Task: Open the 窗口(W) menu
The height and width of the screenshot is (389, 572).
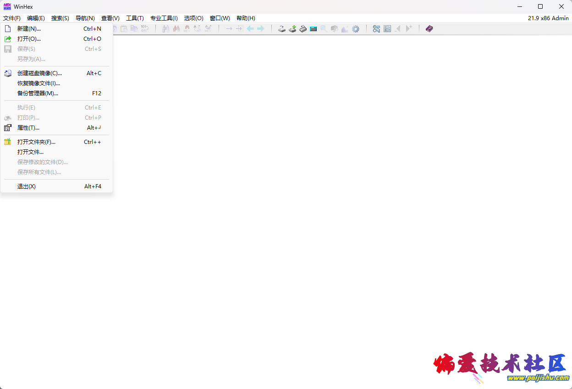Action: (x=220, y=18)
